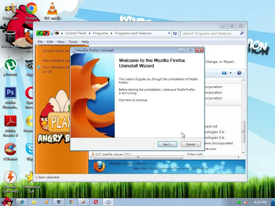Viewport: 275px width, 206px height.
Task: Open the View menu
Action: point(61,42)
